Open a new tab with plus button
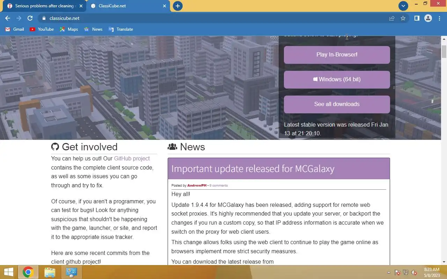 point(178,6)
